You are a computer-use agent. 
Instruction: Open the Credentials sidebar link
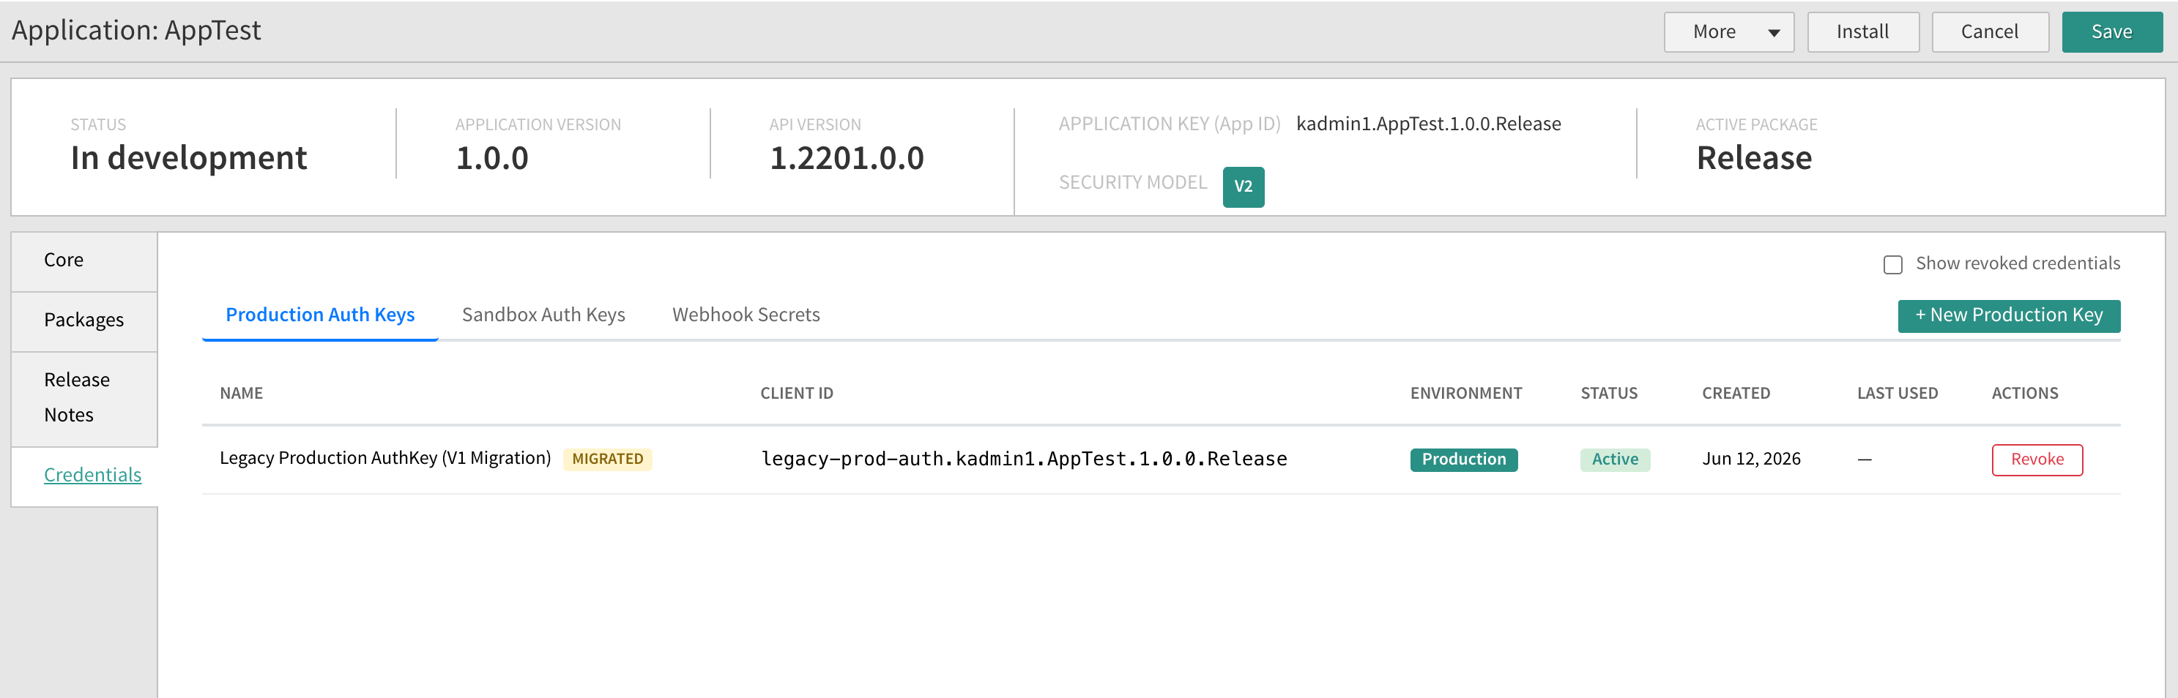(x=92, y=475)
